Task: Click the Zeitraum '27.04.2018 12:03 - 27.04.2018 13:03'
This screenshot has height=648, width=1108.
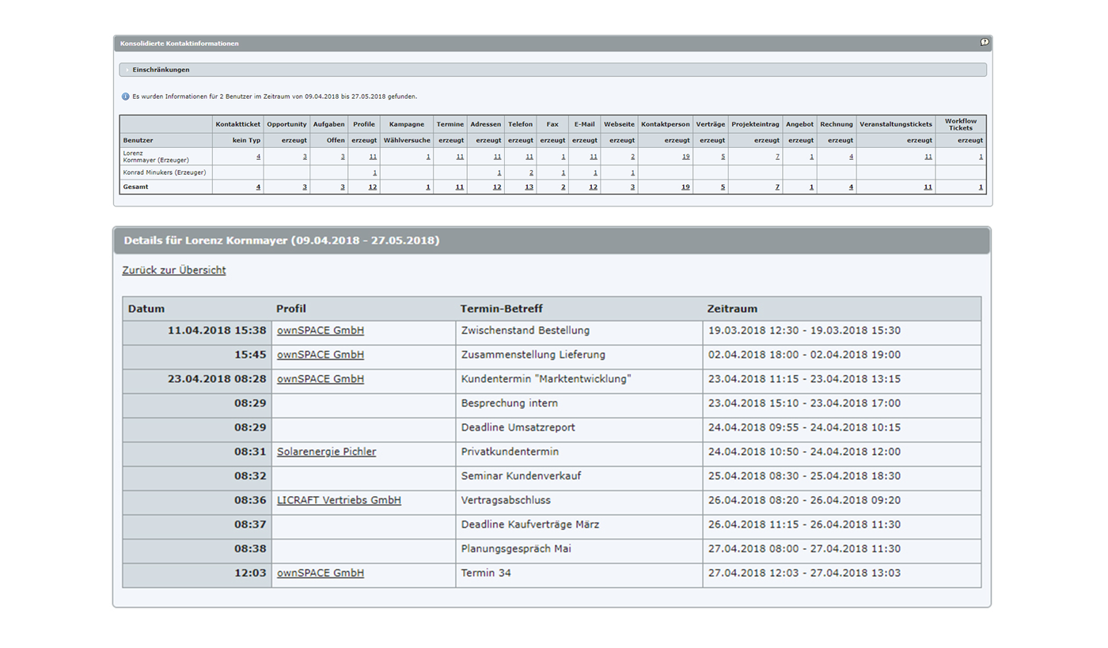Action: (804, 573)
